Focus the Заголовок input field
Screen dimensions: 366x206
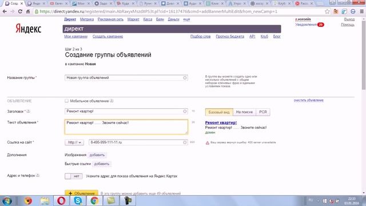(126, 112)
